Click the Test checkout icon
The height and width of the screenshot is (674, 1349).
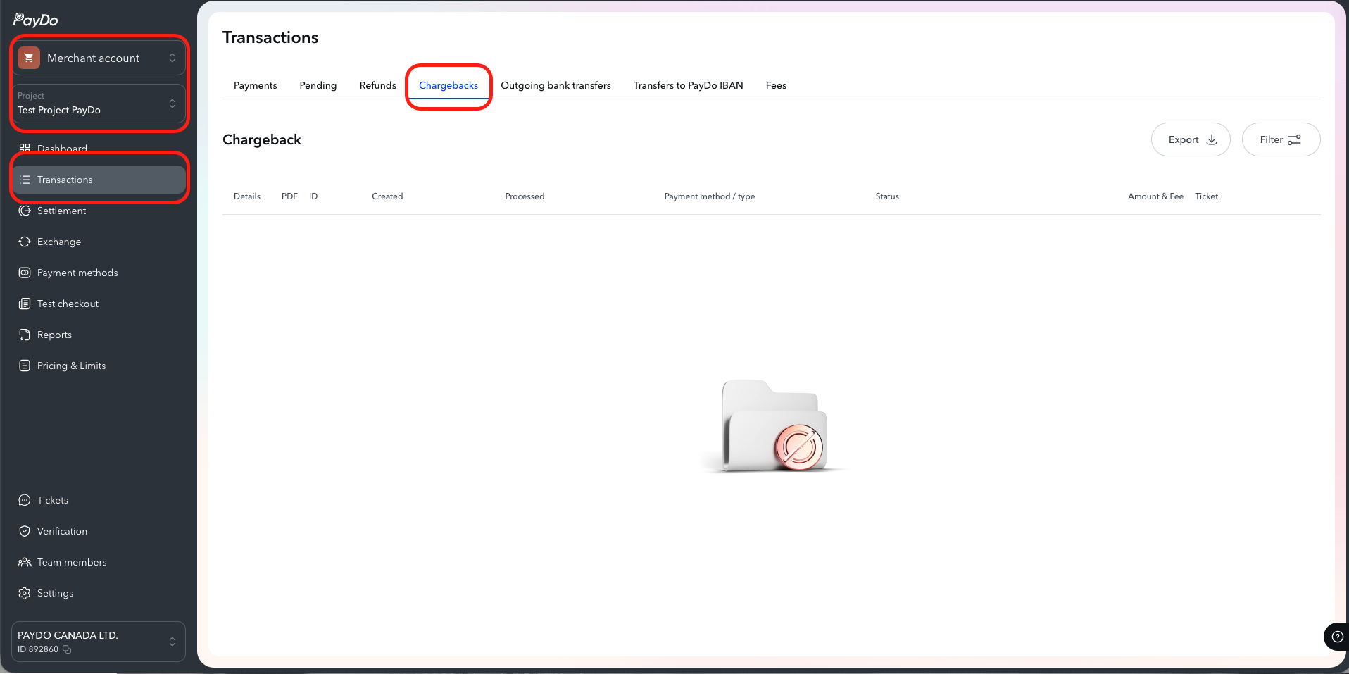tap(25, 304)
